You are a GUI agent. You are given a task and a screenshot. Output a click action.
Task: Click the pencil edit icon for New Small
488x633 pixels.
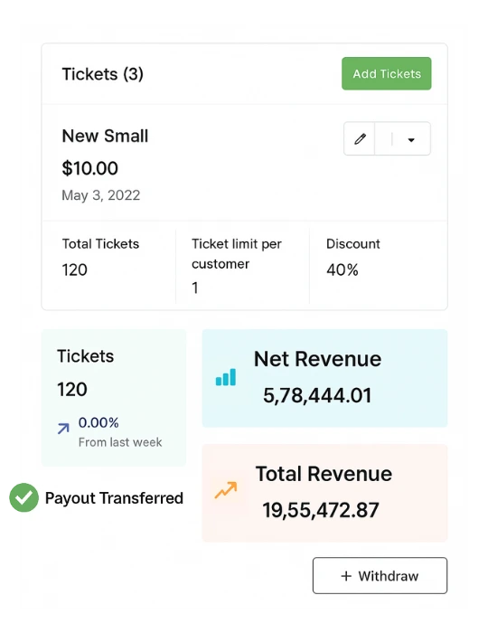click(x=360, y=139)
